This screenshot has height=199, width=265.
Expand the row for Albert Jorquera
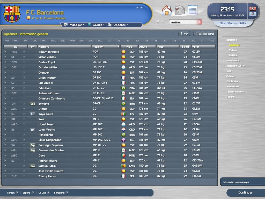click(x=5, y=52)
